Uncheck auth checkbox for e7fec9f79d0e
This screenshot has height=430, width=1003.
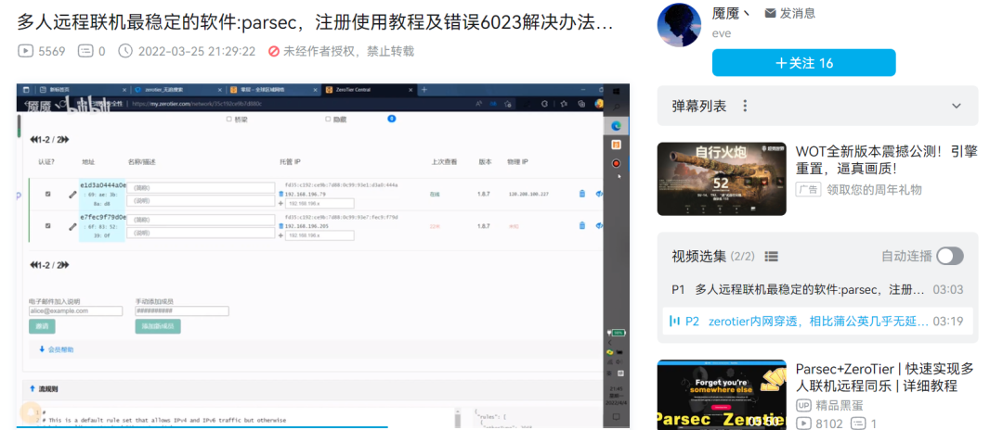[x=48, y=225]
